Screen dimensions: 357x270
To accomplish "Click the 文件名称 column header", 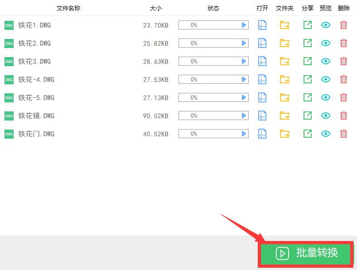I will 68,8.
